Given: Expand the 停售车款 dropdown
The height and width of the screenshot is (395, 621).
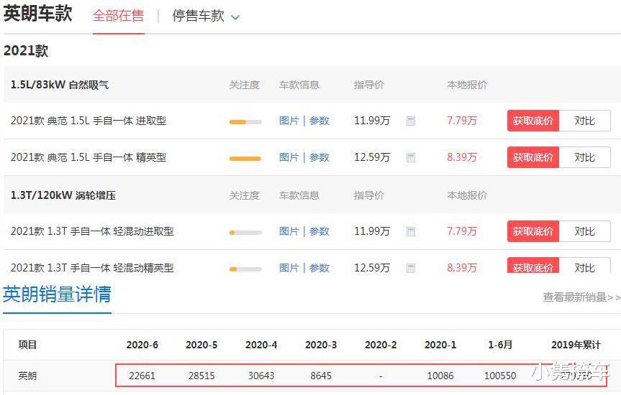Looking at the screenshot, I should pos(206,17).
